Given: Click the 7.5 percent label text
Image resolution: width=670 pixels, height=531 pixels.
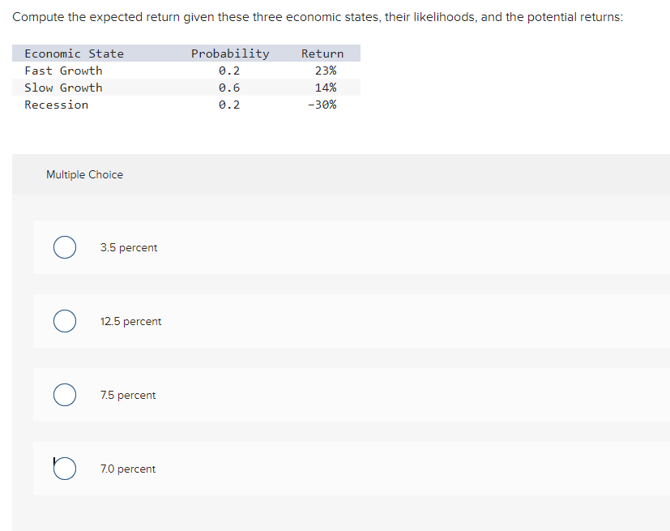Looking at the screenshot, I should pyautogui.click(x=128, y=395).
